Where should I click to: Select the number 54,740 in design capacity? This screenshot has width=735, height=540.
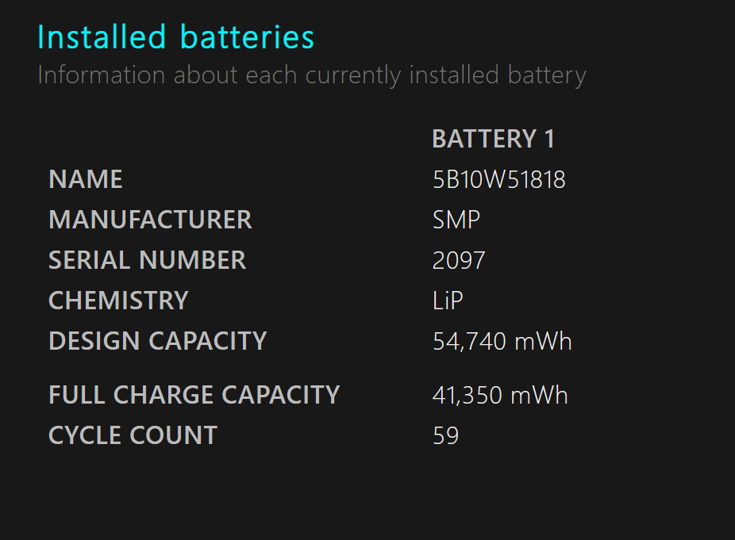pyautogui.click(x=469, y=341)
